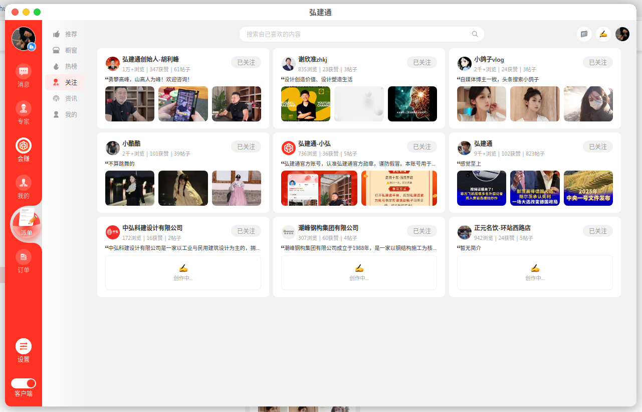Open 设置 settings icon

(x=24, y=346)
